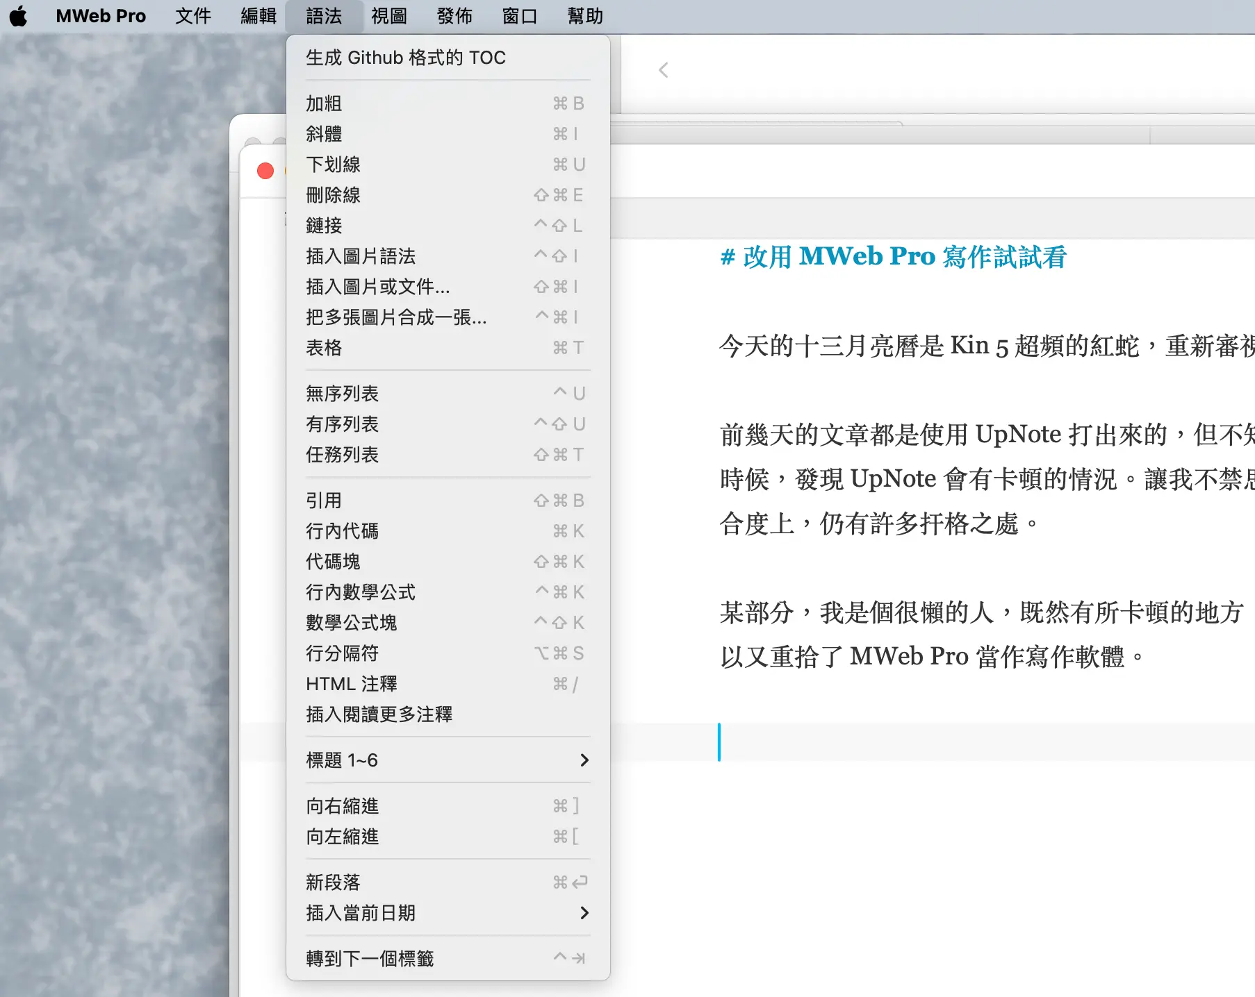Viewport: 1255px width, 997px height.
Task: Close the open 語法 menu
Action: click(324, 16)
